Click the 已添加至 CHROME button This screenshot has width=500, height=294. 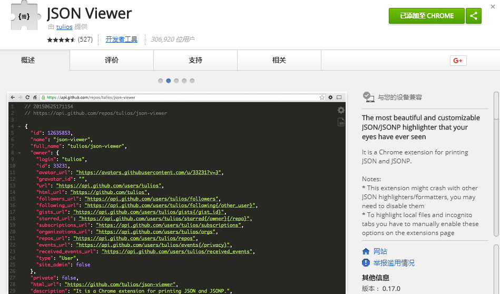(x=427, y=16)
